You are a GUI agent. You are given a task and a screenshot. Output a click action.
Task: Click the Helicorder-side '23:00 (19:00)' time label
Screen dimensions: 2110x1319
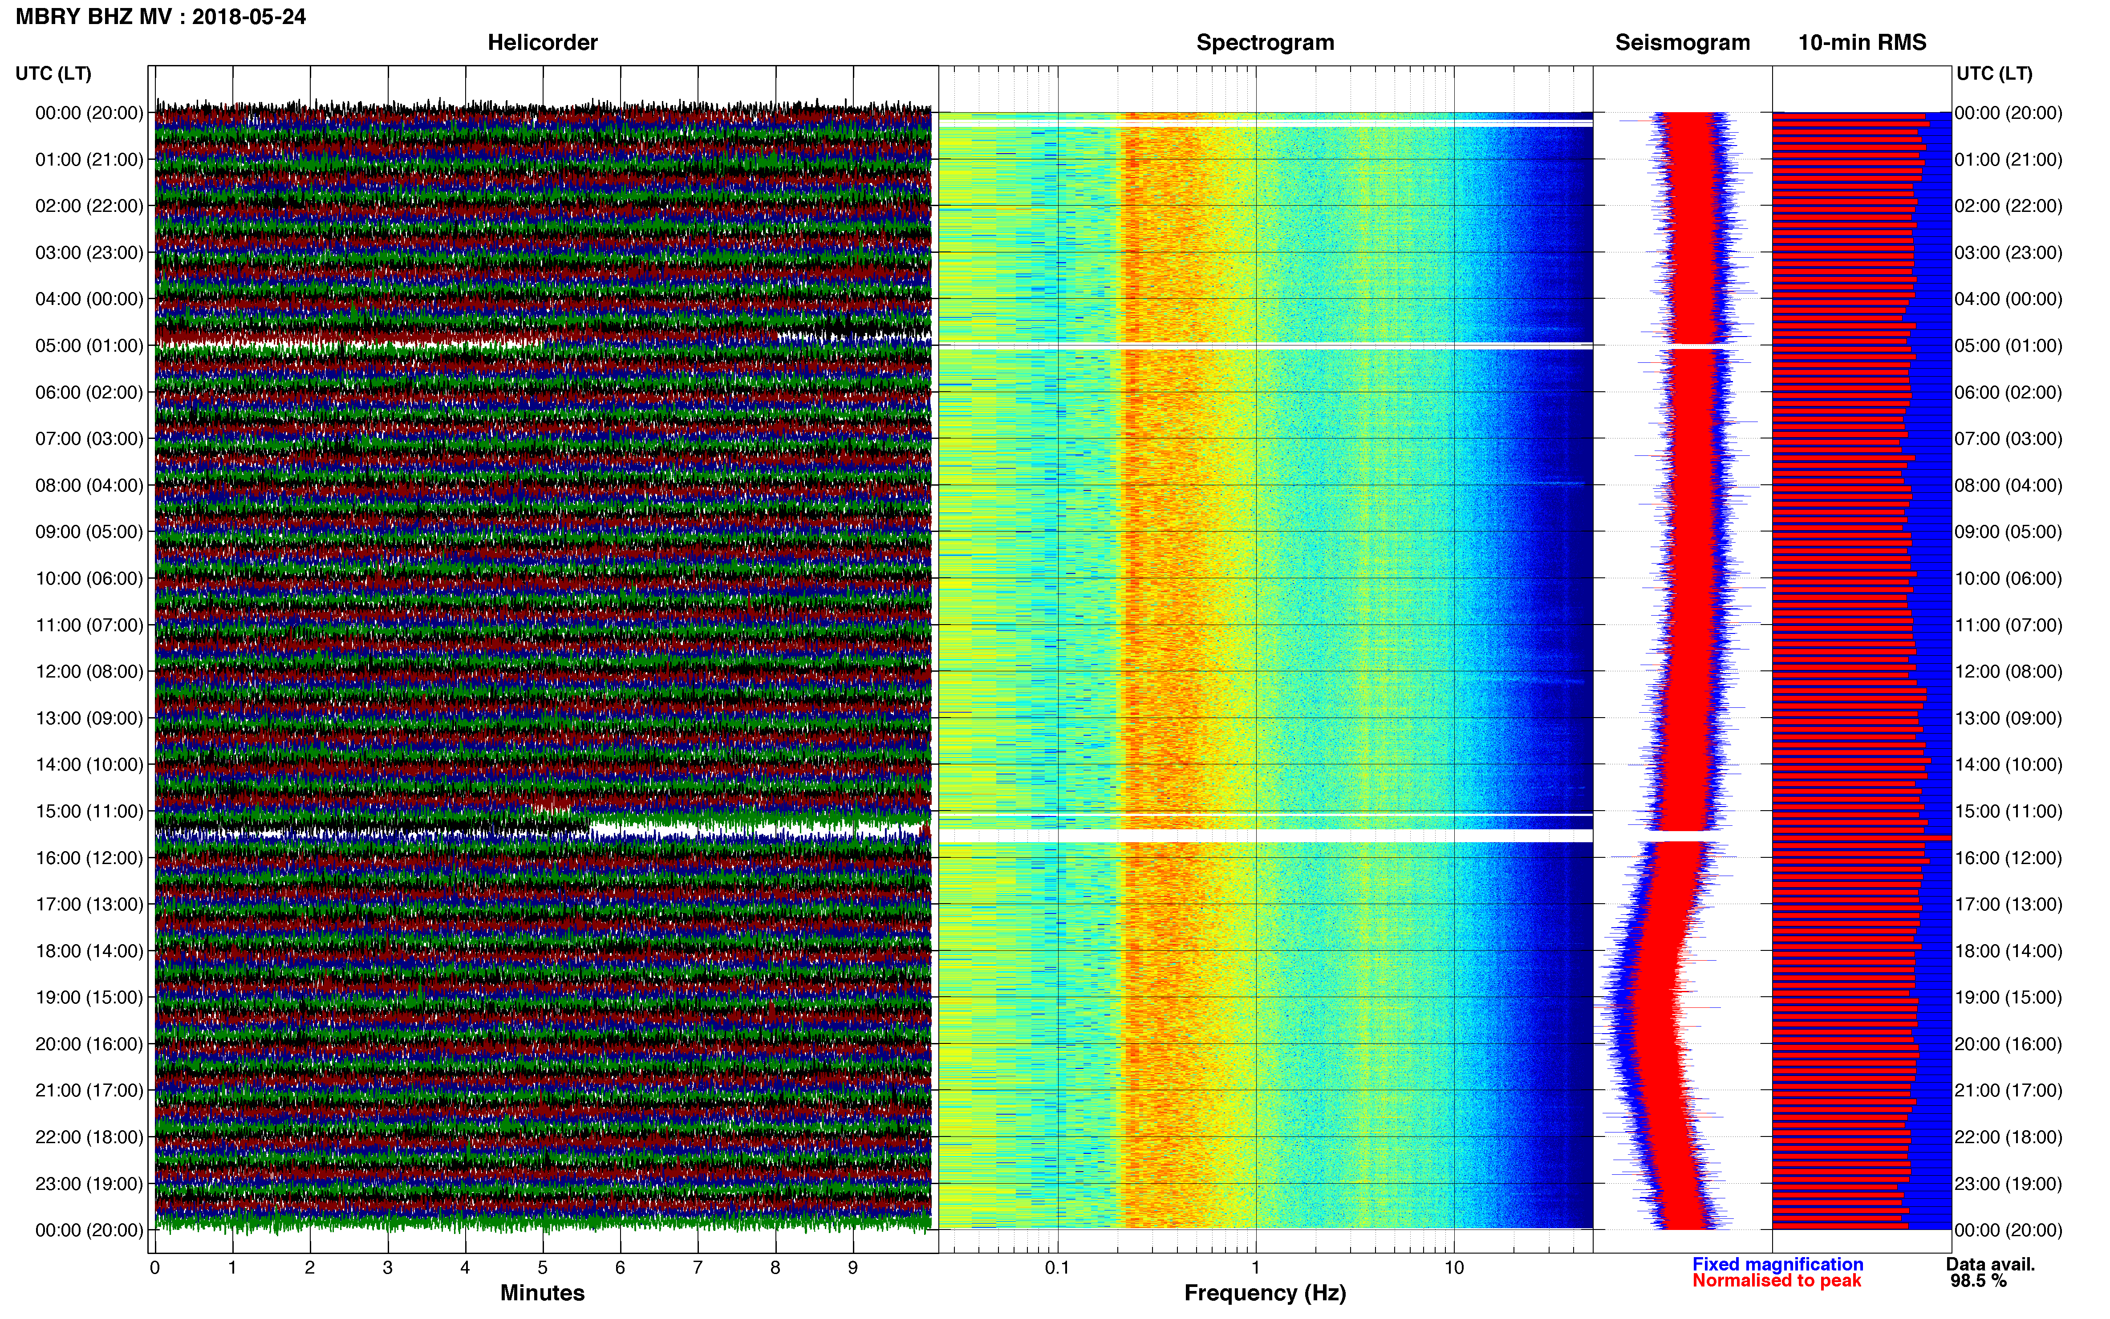pos(89,1184)
